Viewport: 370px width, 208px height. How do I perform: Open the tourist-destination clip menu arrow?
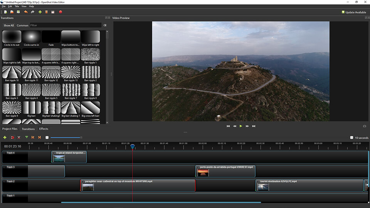(x=258, y=181)
